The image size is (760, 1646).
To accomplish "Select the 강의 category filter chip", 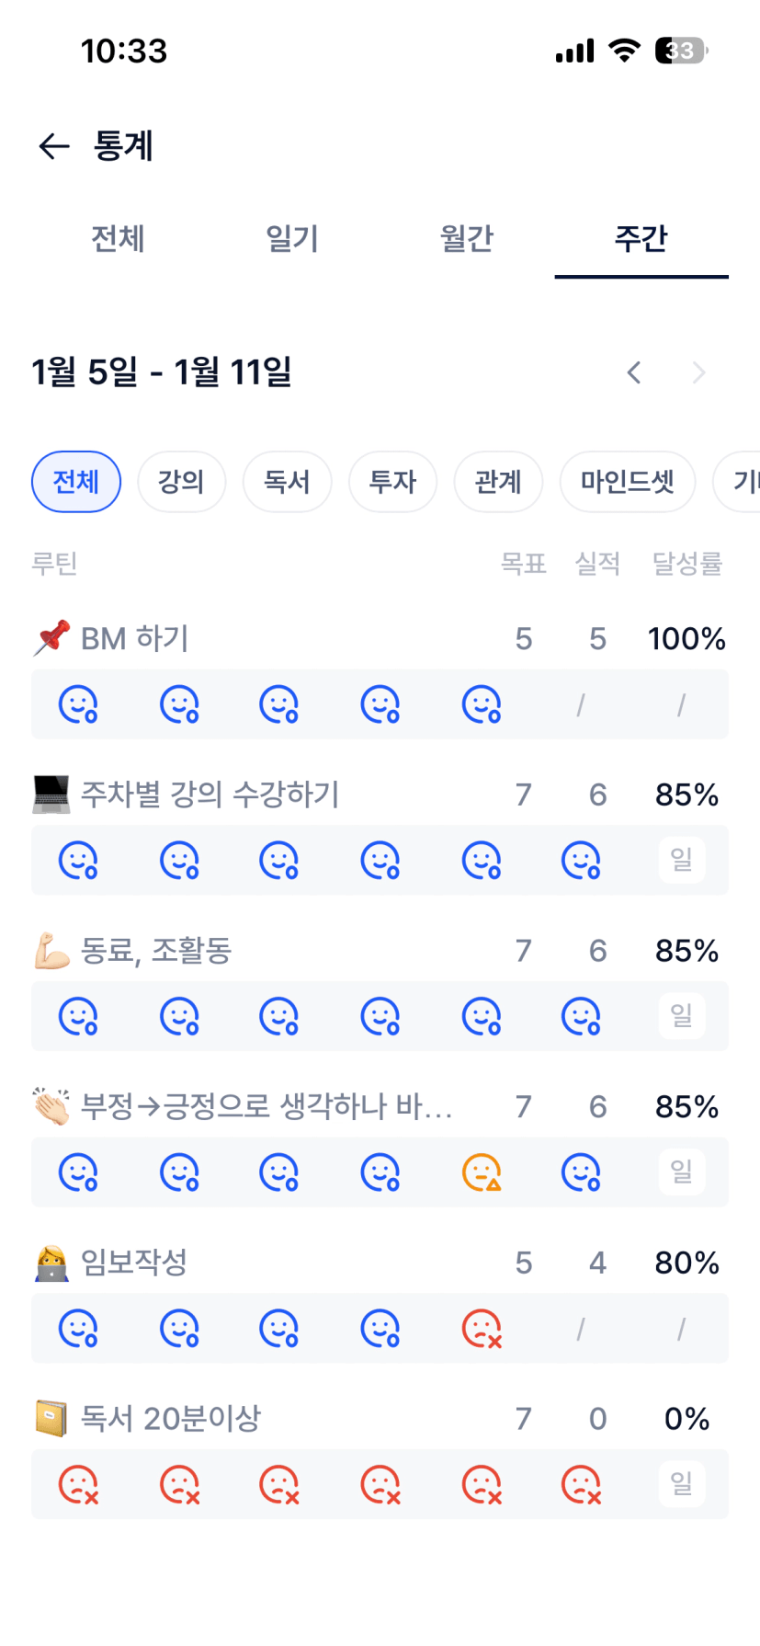I will coord(181,482).
